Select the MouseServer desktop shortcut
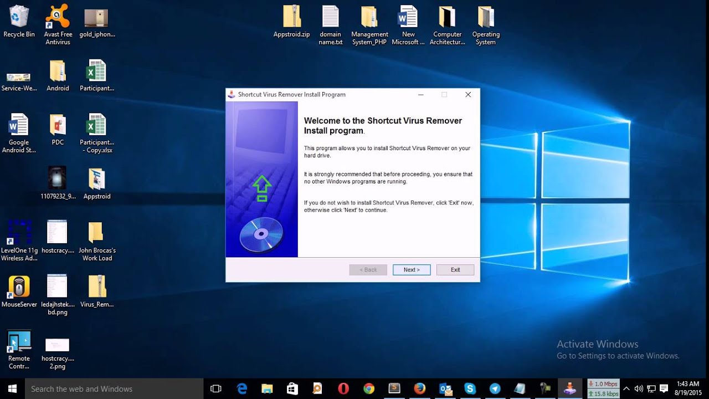709x399 pixels. pyautogui.click(x=19, y=291)
